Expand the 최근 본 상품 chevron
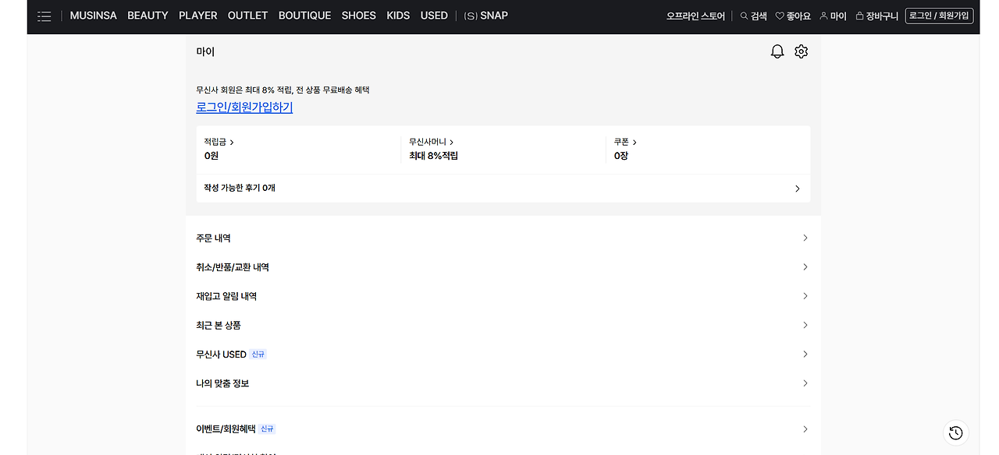Image resolution: width=999 pixels, height=455 pixels. coord(805,325)
